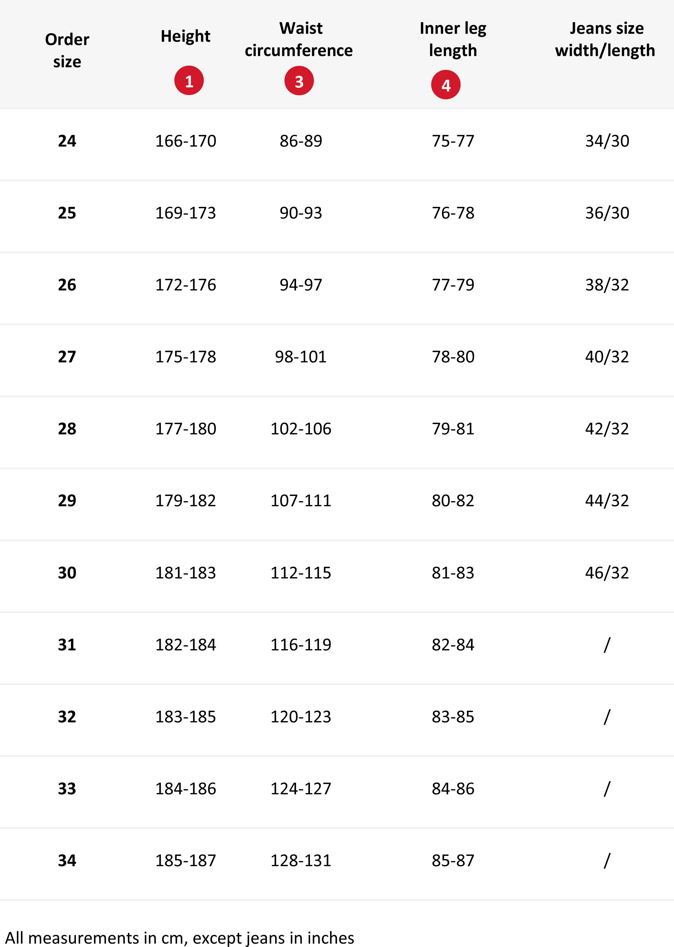Image resolution: width=674 pixels, height=947 pixels.
Task: Click the slash in row 31 jeans column
Action: pyautogui.click(x=607, y=645)
